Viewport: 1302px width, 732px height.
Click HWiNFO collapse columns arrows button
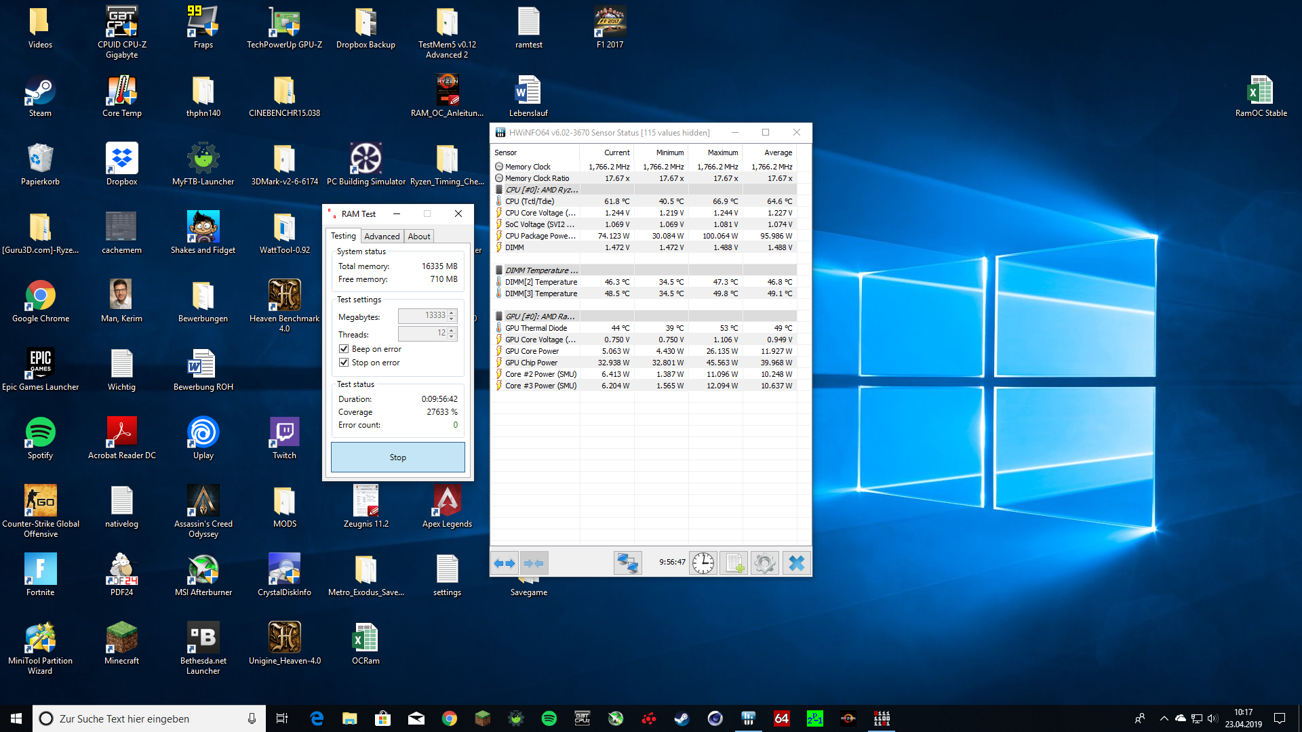(534, 563)
